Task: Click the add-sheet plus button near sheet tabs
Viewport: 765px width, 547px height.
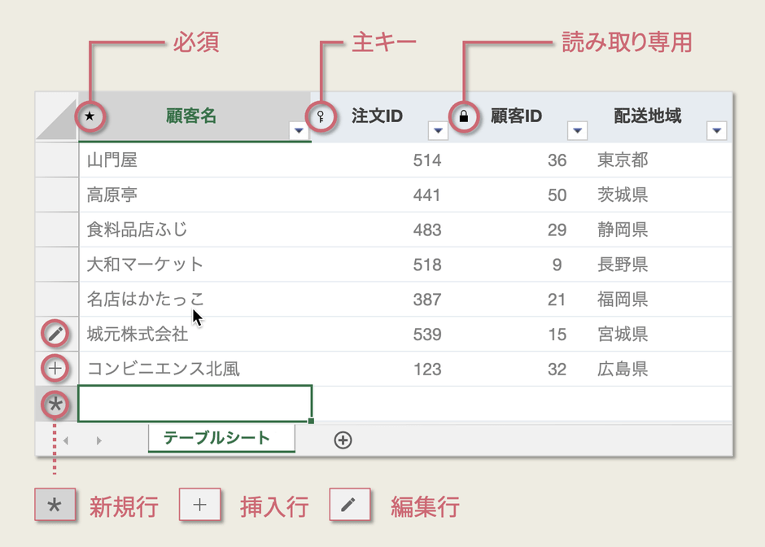Action: (x=343, y=439)
